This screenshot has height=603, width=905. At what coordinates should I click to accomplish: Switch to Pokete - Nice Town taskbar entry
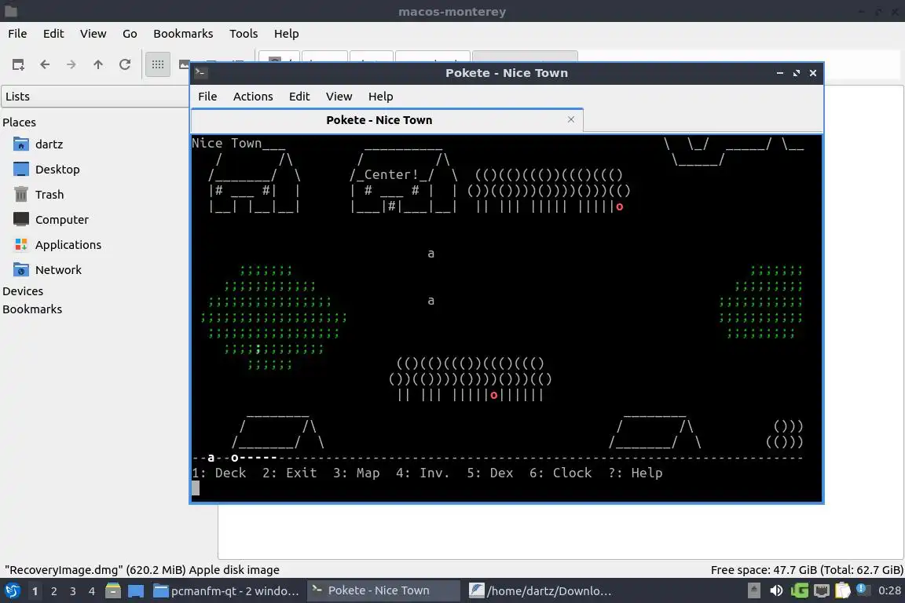[383, 591]
